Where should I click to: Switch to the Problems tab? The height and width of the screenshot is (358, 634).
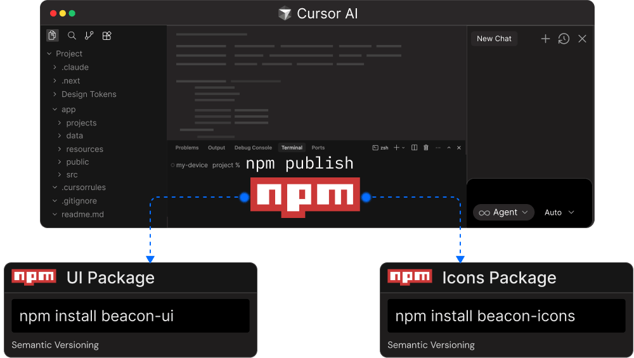[187, 148]
